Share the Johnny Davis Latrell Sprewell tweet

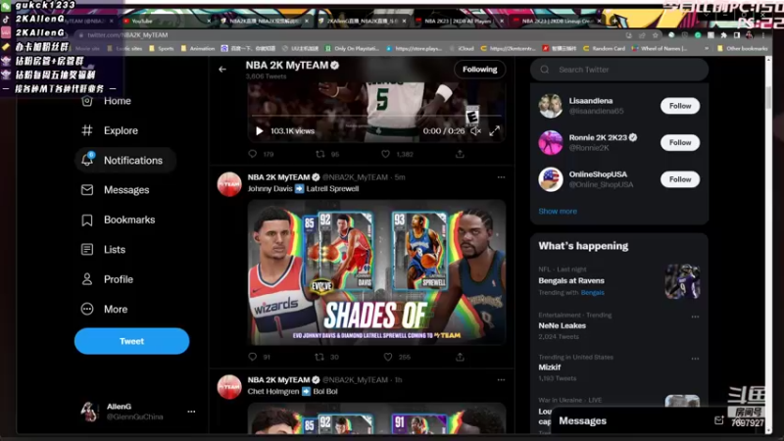tap(460, 357)
